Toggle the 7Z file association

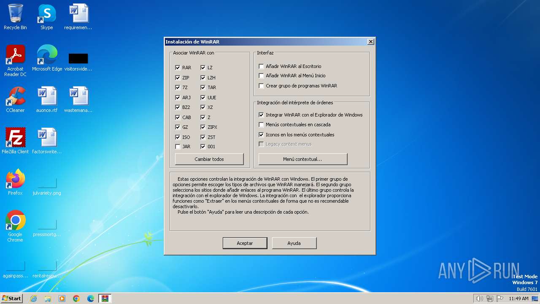[178, 87]
